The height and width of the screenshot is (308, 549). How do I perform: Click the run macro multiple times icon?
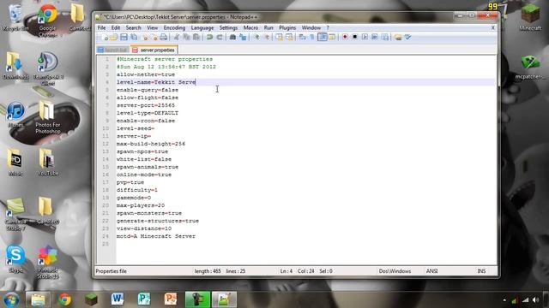click(x=374, y=37)
